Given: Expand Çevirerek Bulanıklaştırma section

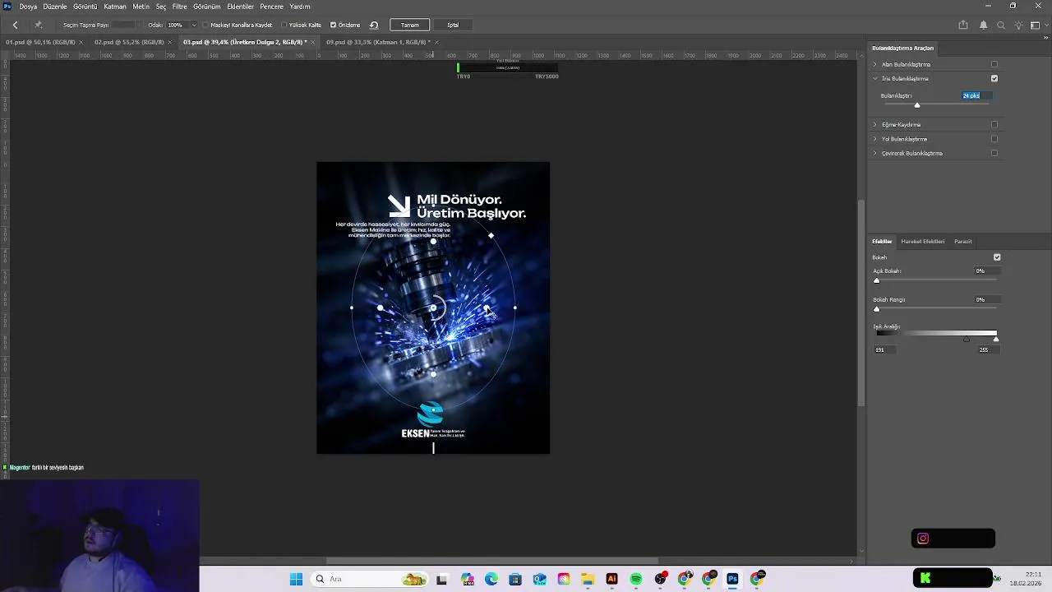Looking at the screenshot, I should pos(875,153).
